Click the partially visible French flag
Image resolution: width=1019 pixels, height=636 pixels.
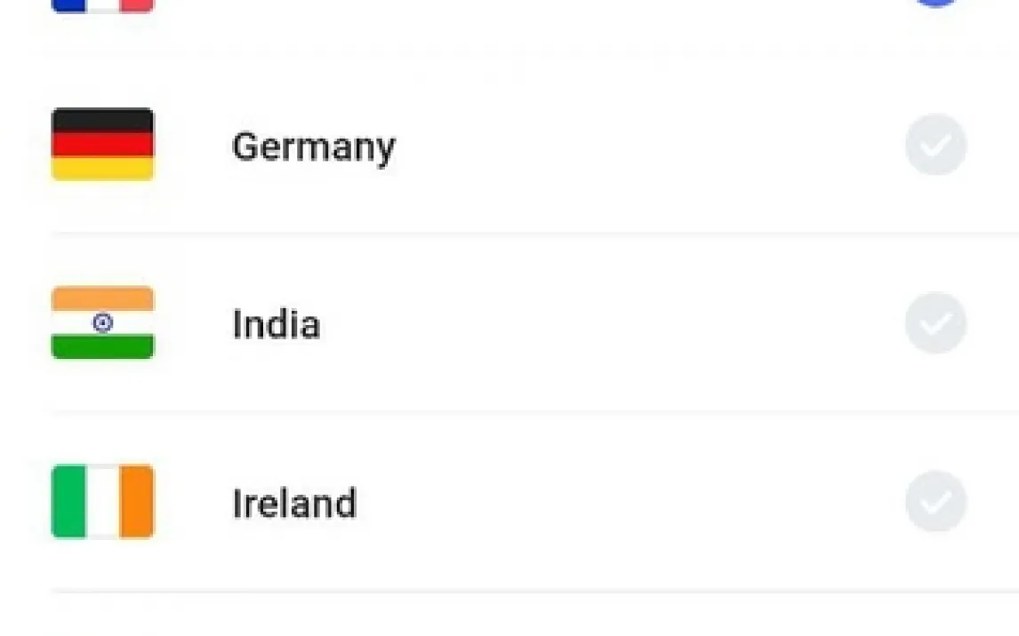102,5
